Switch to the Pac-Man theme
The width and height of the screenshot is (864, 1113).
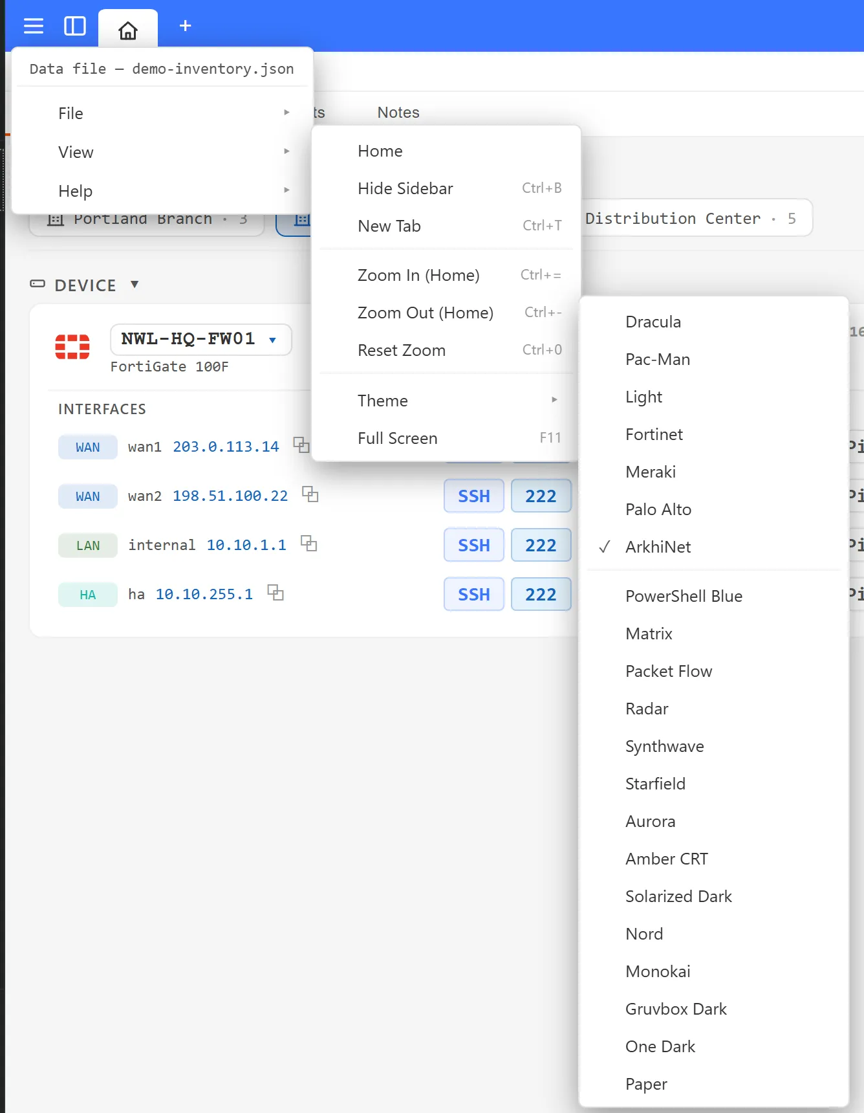pos(714,359)
